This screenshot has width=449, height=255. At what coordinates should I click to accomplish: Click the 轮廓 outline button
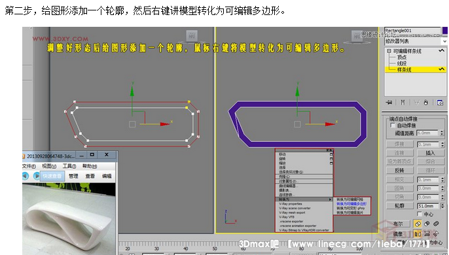tap(400, 206)
